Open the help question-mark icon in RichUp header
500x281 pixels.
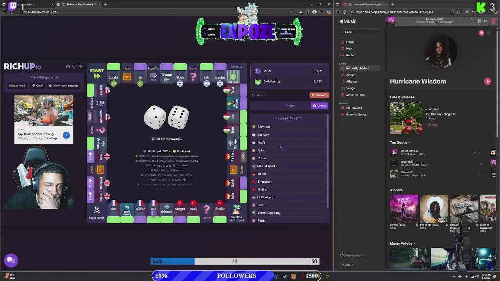(74, 66)
